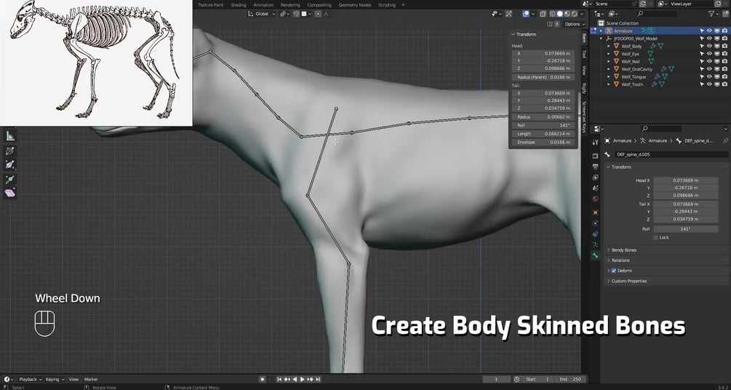Open the Keying menu in timeline
This screenshot has height=390, width=731.
(x=54, y=379)
